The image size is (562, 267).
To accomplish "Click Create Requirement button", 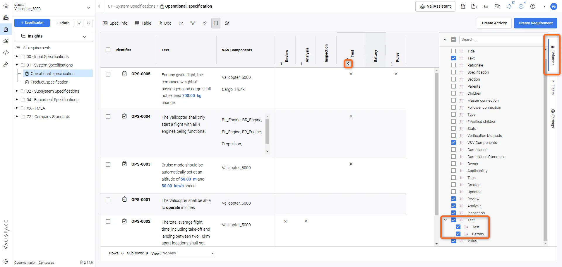I will [x=536, y=23].
